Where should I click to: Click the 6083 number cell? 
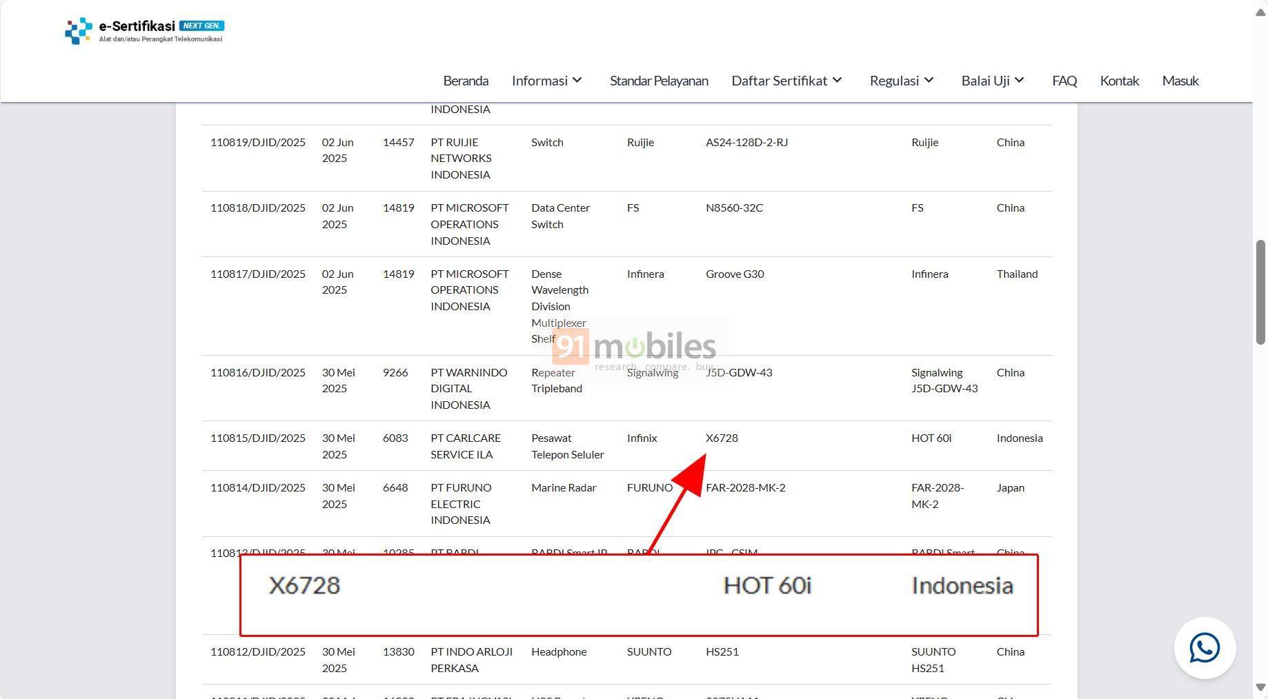pyautogui.click(x=395, y=438)
